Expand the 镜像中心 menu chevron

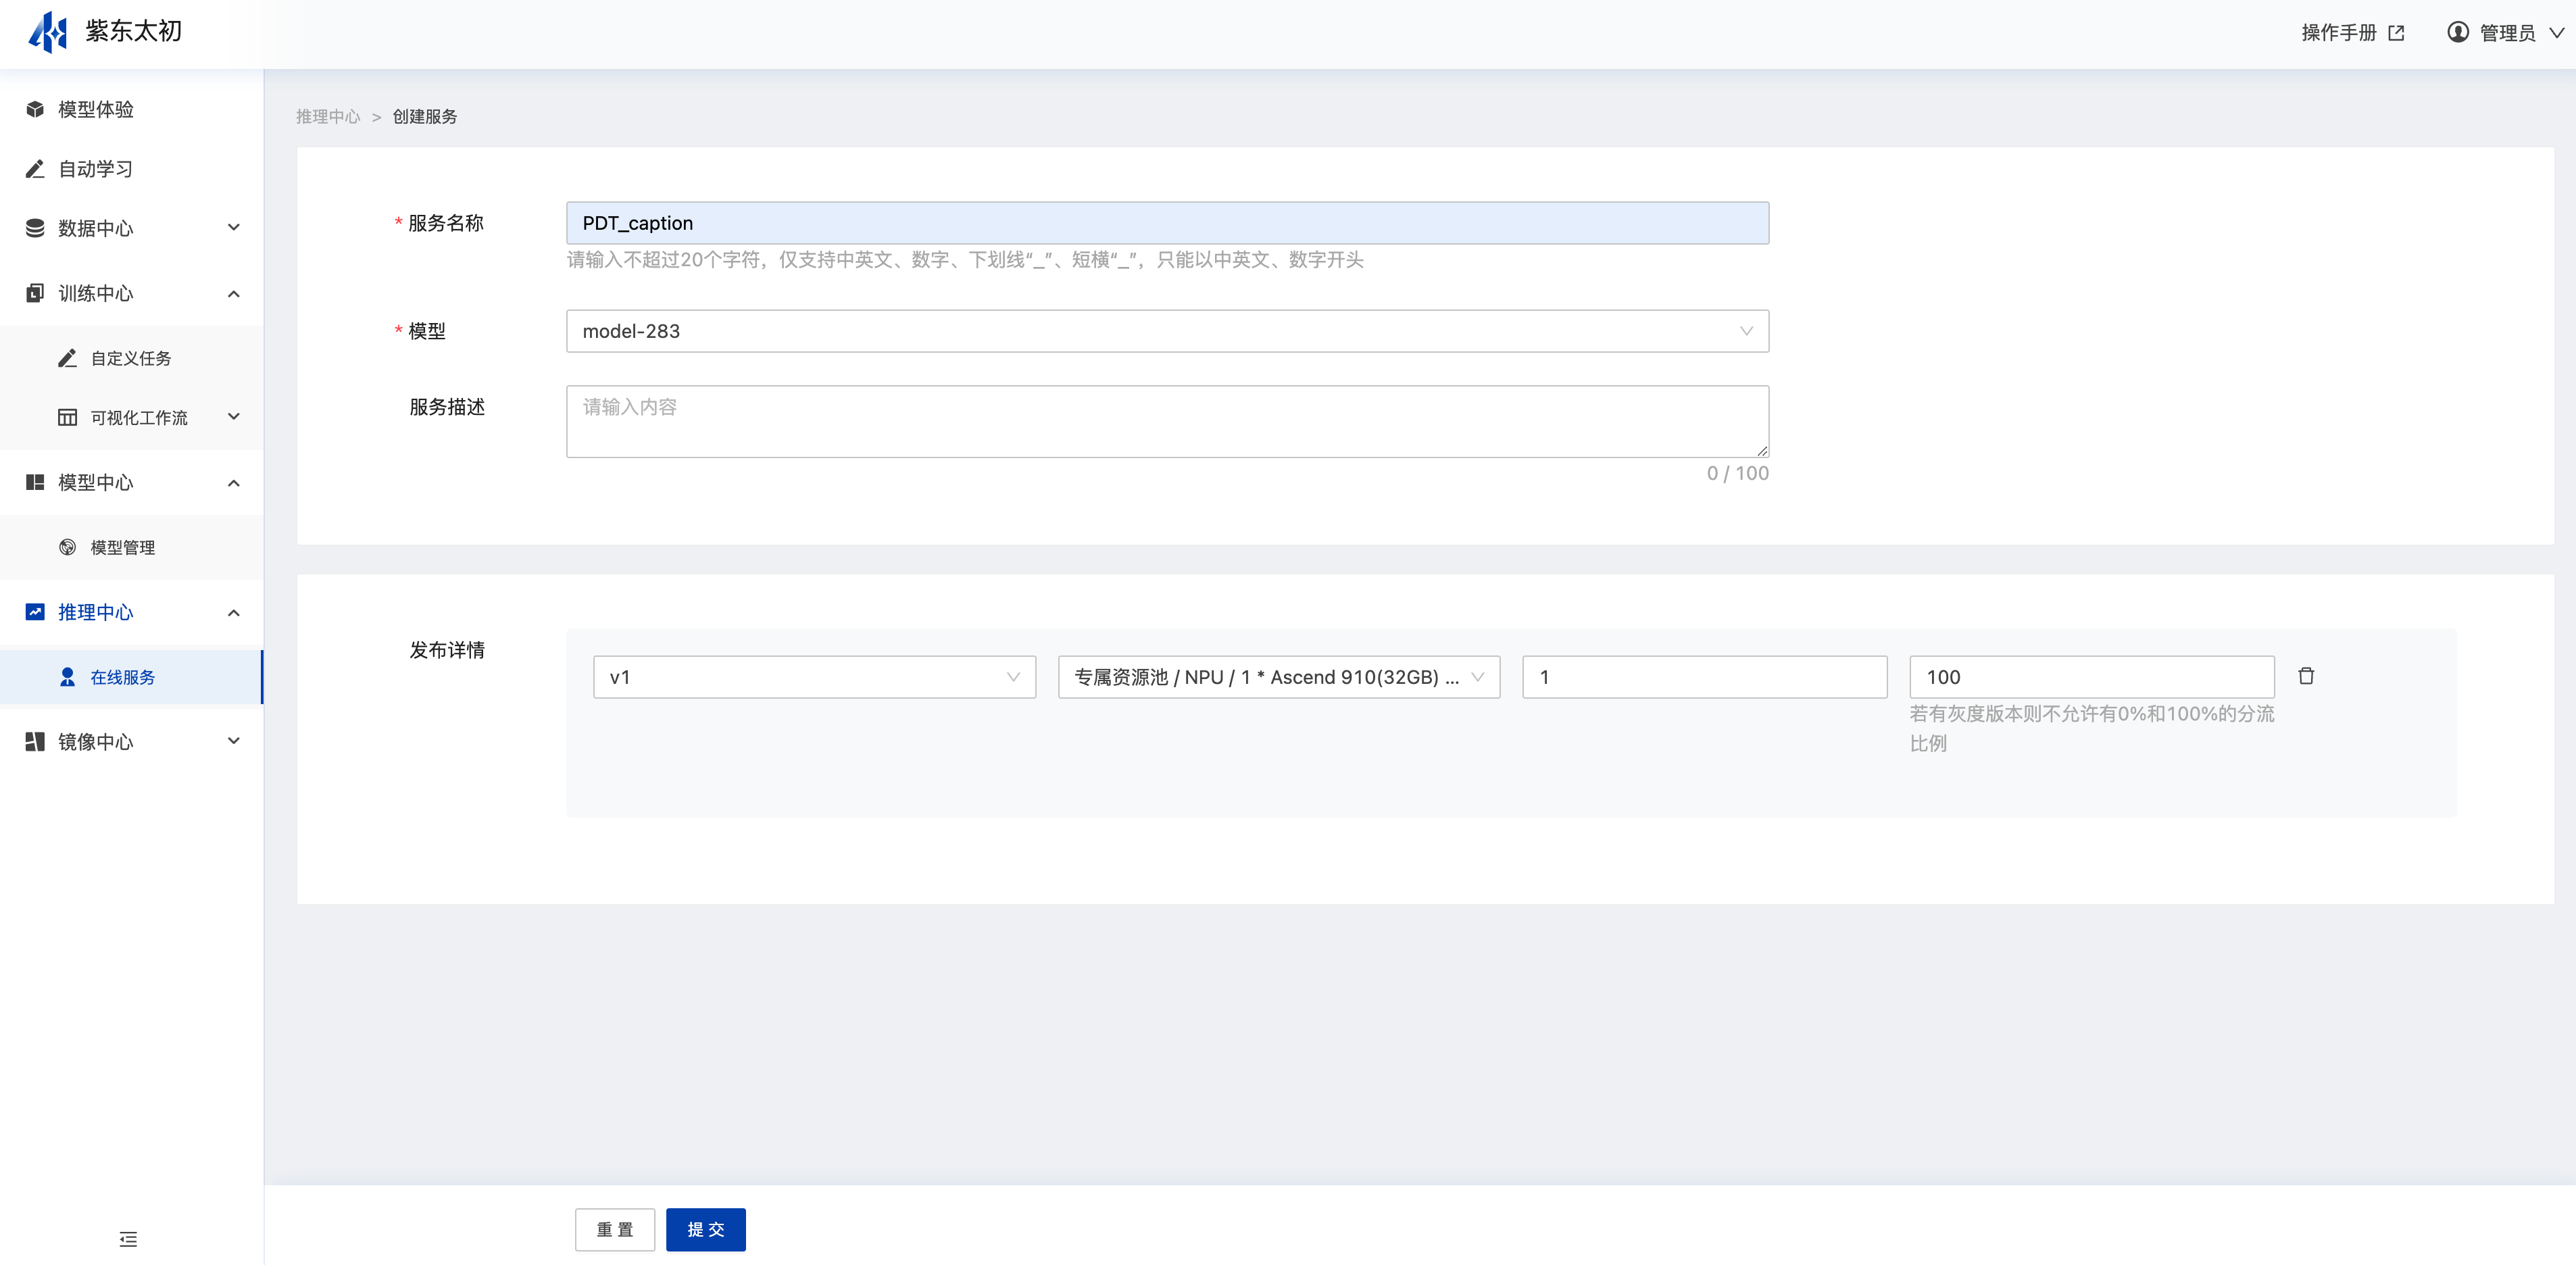click(234, 740)
